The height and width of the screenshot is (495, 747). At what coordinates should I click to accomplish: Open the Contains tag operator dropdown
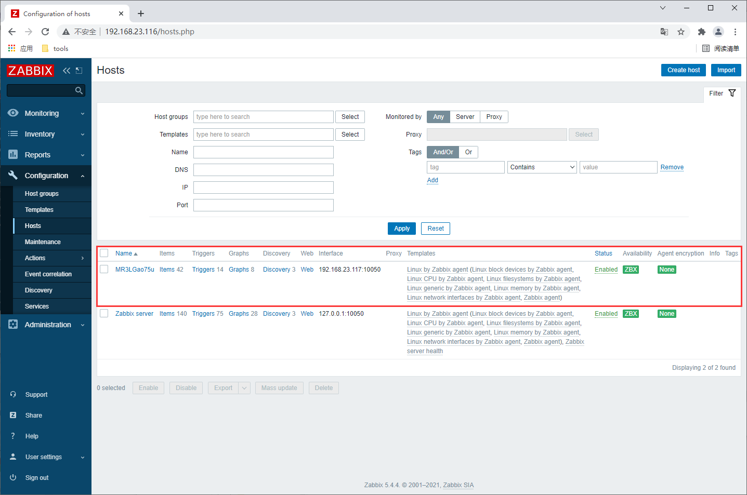[x=542, y=167]
